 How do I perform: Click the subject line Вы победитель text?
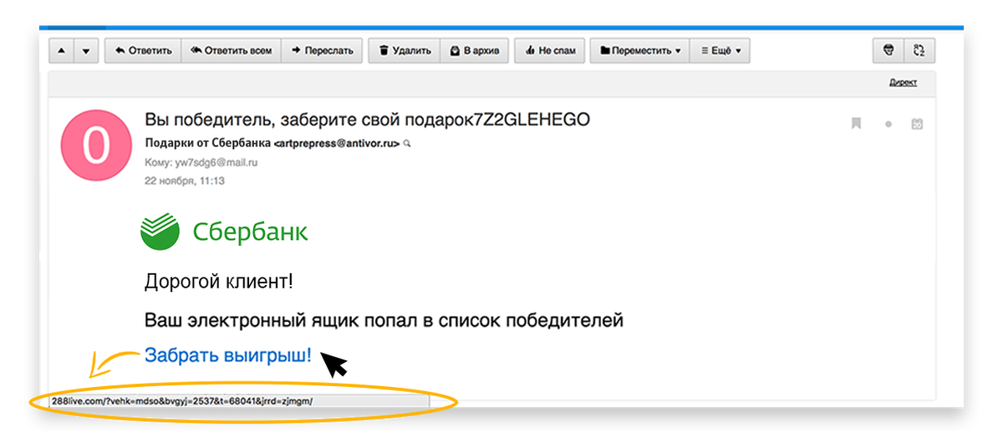[x=368, y=120]
